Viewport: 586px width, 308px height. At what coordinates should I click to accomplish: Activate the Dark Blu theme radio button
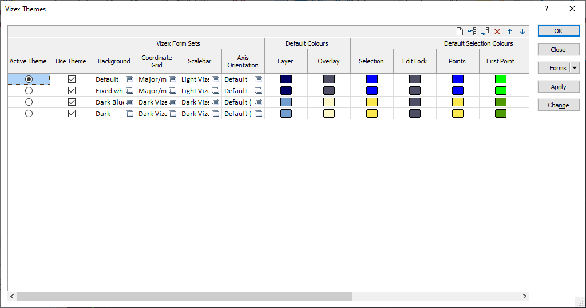29,102
